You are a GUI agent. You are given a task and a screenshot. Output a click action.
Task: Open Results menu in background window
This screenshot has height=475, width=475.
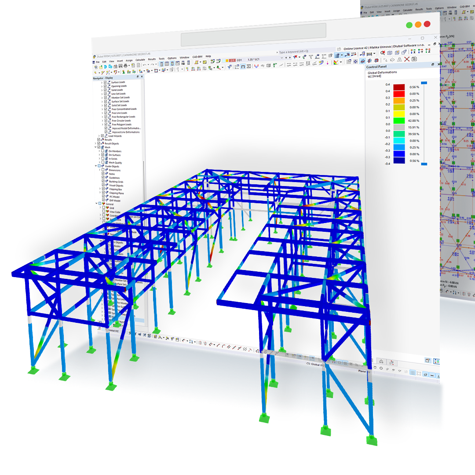click(x=419, y=9)
